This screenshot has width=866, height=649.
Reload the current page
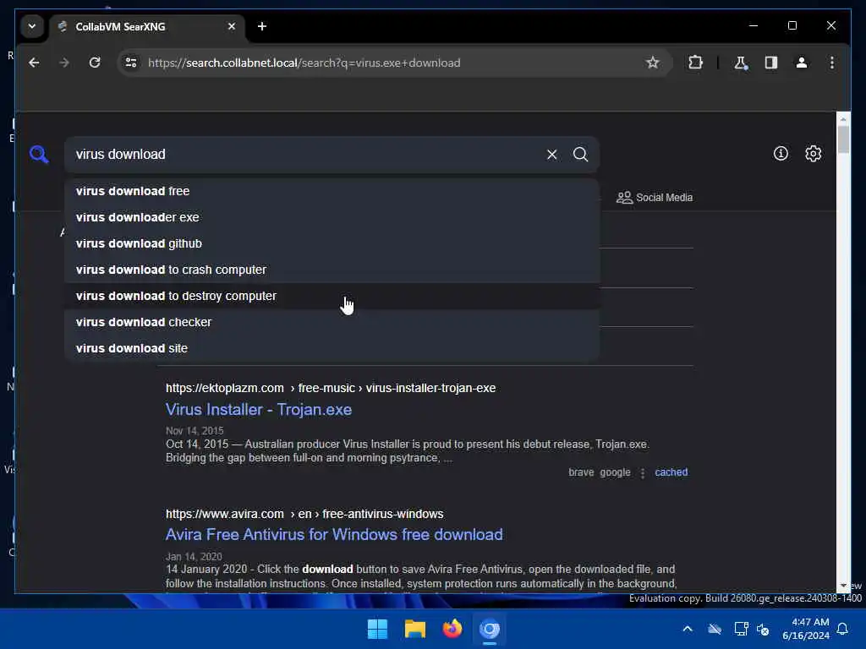coord(95,63)
